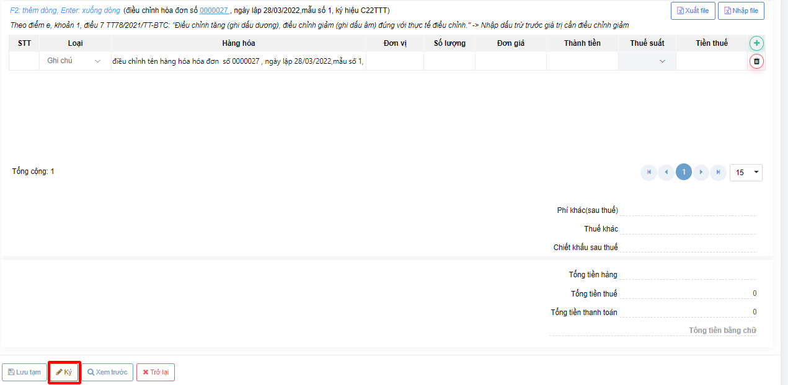Open invoice number 0000027 link
Viewport: 788px width, 385px height.
[214, 11]
